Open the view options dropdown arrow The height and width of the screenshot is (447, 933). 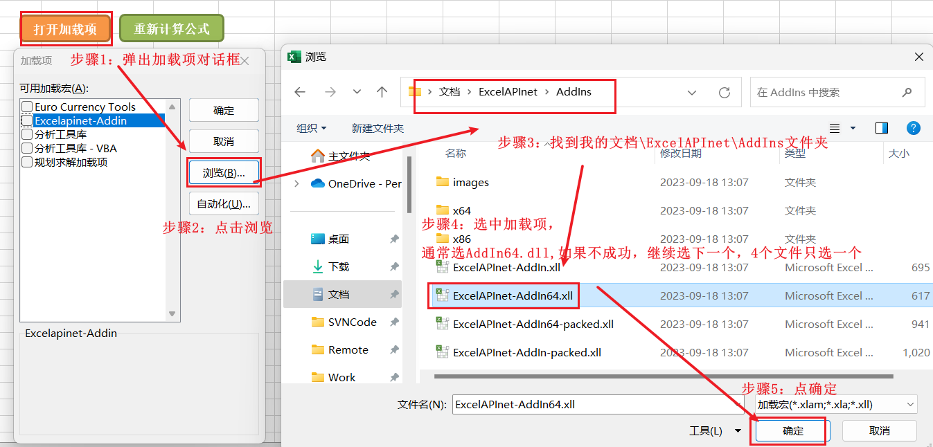[x=853, y=128]
